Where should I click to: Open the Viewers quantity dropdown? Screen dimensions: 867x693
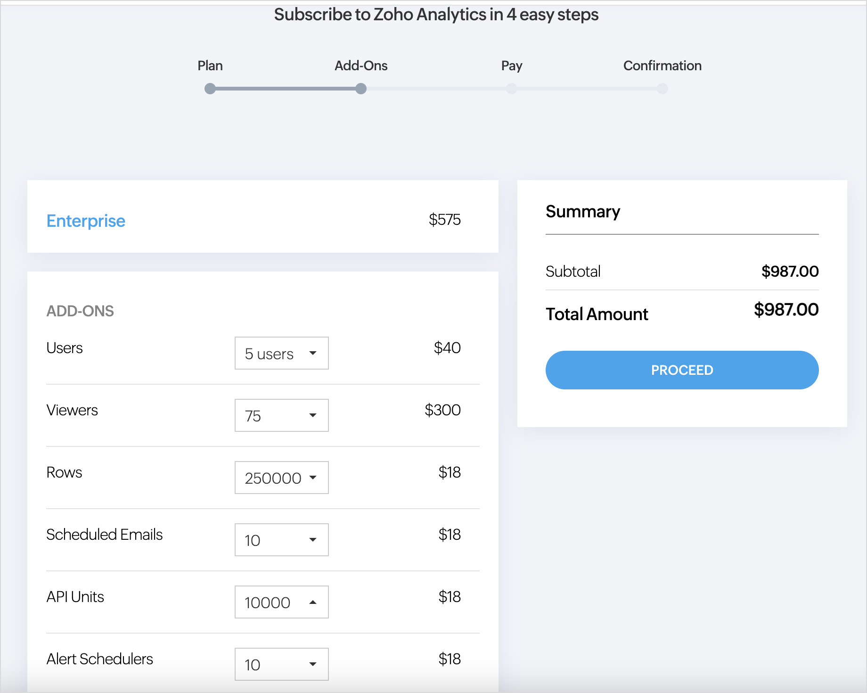tap(282, 415)
